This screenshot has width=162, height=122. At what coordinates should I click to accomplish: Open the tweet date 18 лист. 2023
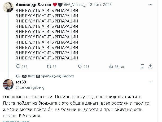(100, 5)
